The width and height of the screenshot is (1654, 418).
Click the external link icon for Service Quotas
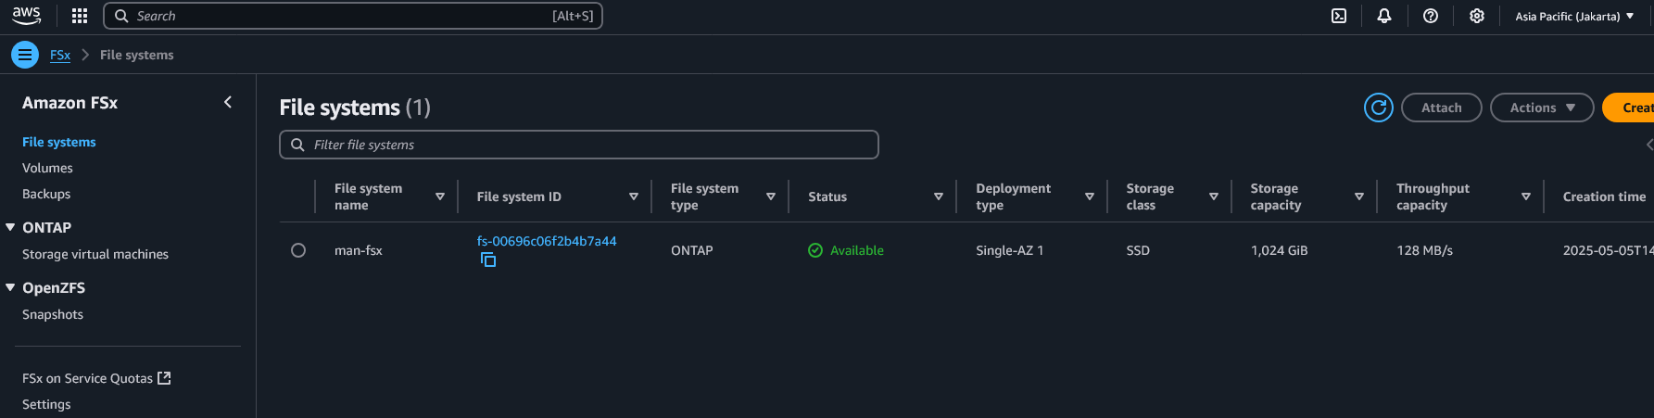[165, 378]
